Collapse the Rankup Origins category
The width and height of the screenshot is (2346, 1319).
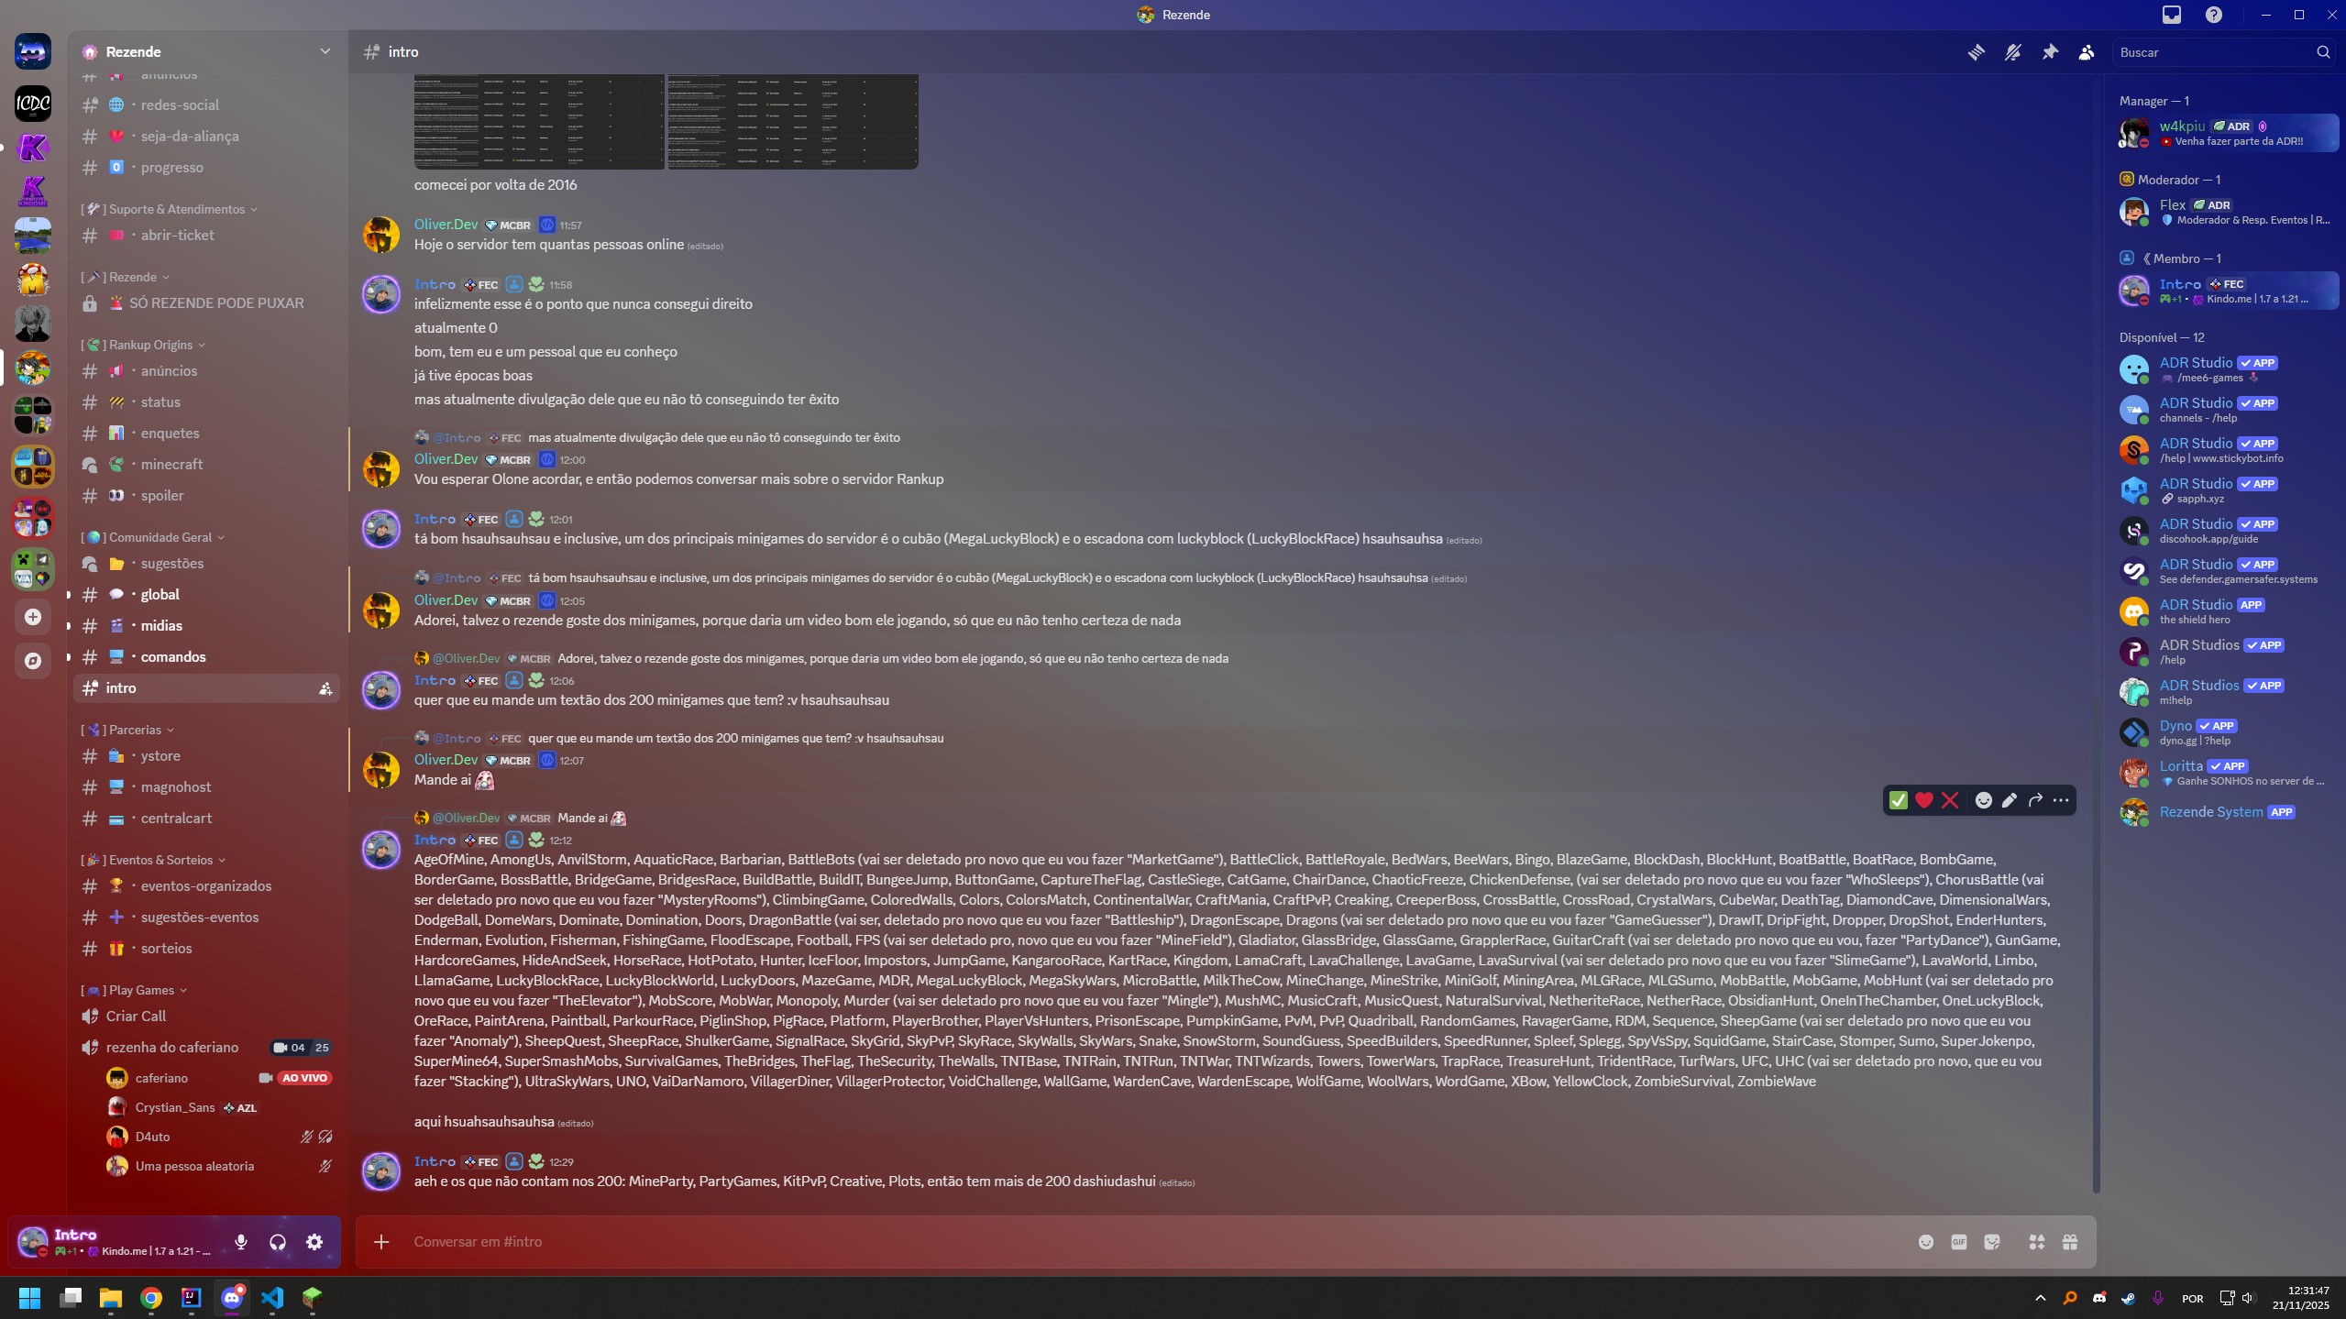(x=151, y=345)
